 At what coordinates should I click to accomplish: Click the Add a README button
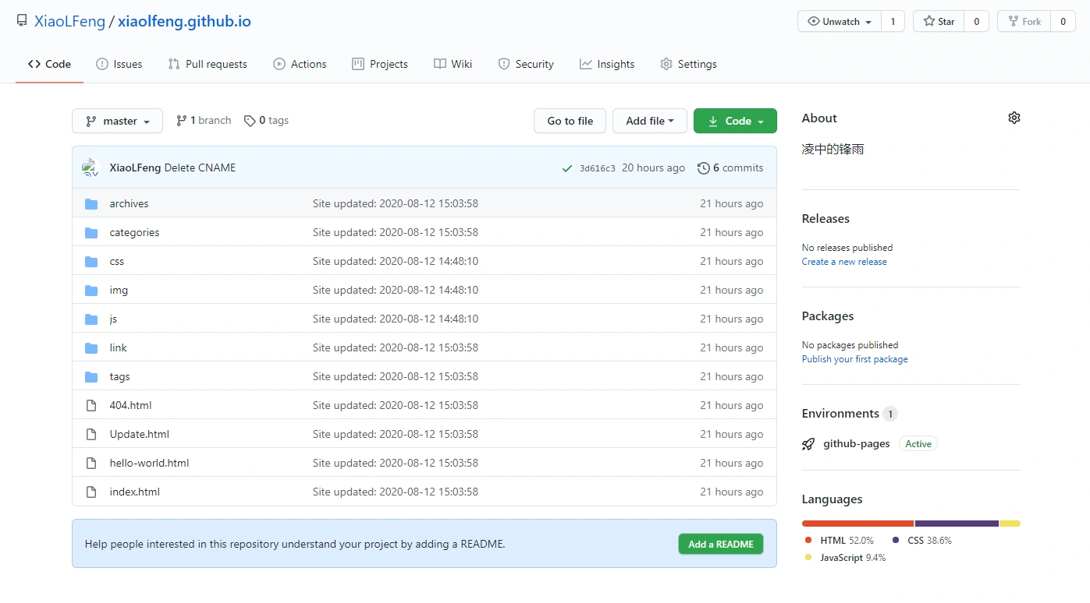pos(721,544)
